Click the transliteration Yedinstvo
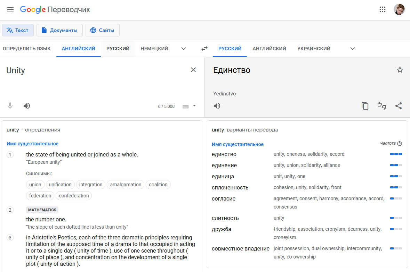 tap(224, 94)
